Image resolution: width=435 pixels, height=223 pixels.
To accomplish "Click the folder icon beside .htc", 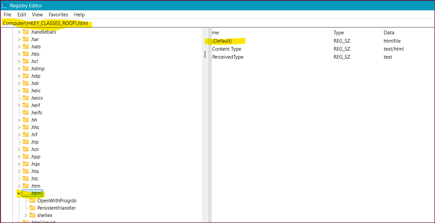I will (26, 179).
